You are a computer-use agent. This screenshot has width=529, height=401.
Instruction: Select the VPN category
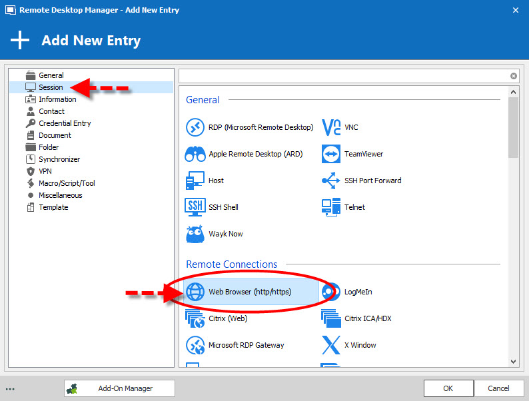45,171
